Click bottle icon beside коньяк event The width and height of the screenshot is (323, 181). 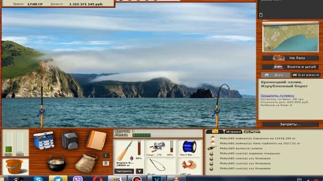[212, 148]
